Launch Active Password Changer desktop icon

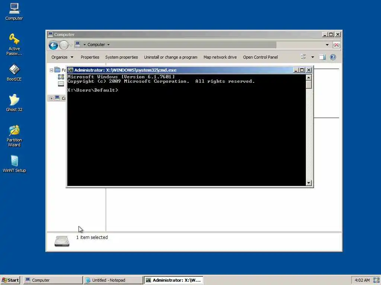point(14,45)
